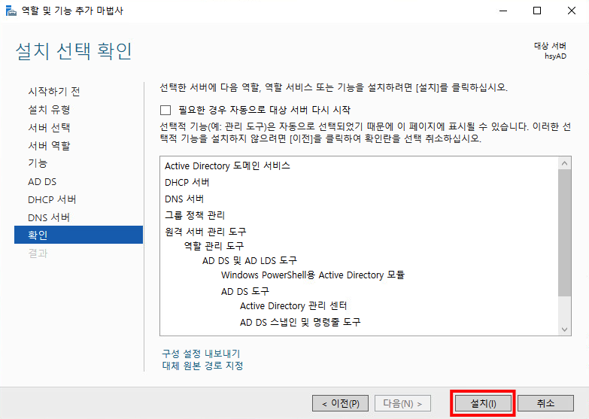Image resolution: width=589 pixels, height=419 pixels.
Task: Open the 구성 설정 내보내기 link
Action: point(201,354)
